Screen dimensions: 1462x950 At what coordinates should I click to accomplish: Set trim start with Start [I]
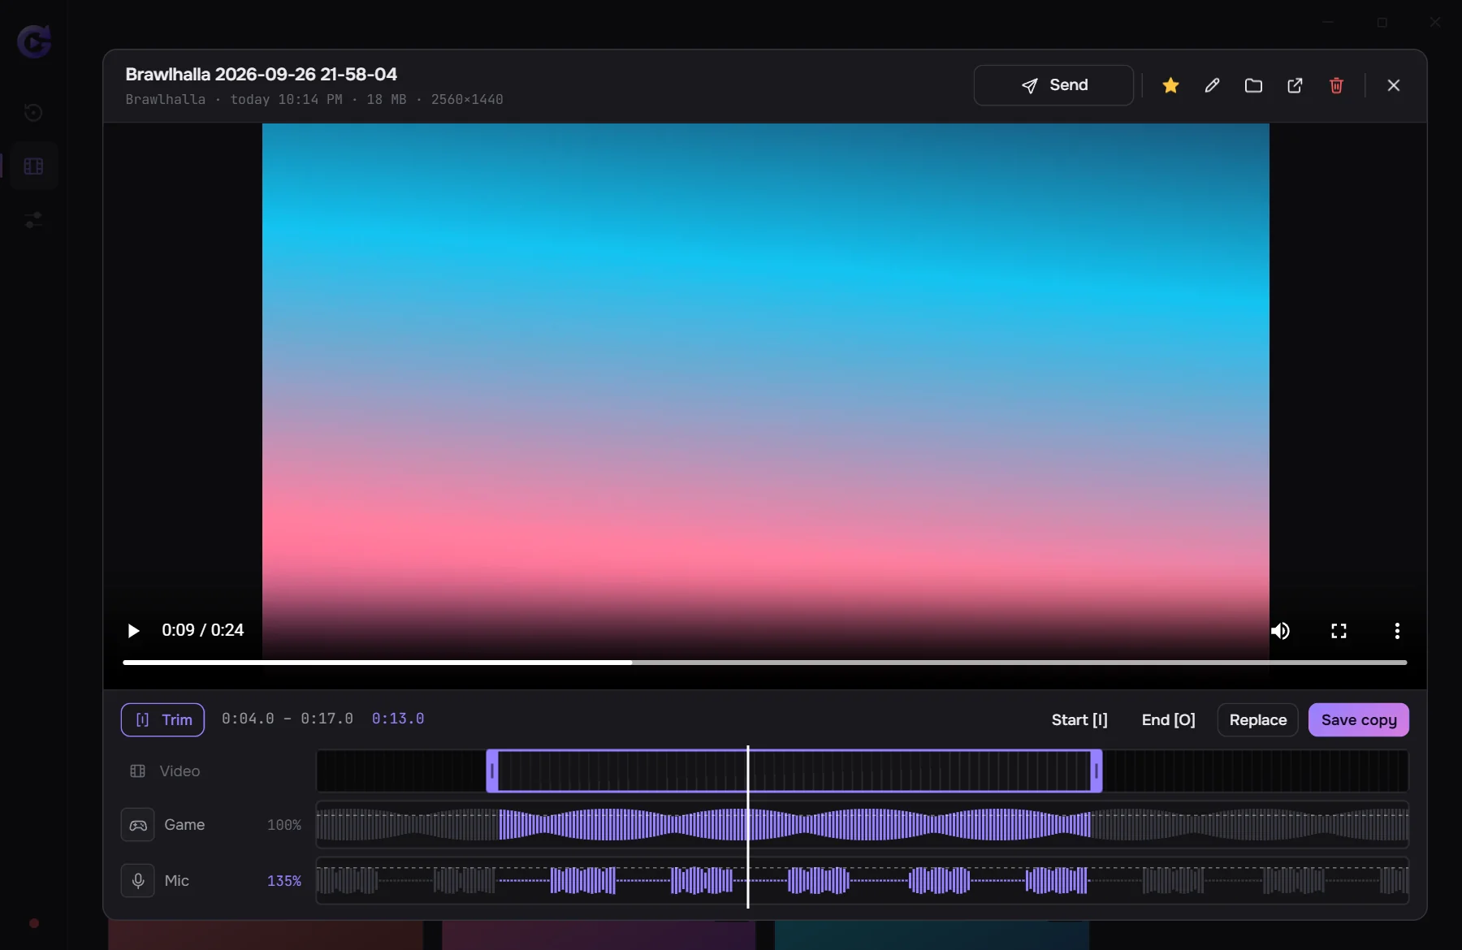point(1079,720)
